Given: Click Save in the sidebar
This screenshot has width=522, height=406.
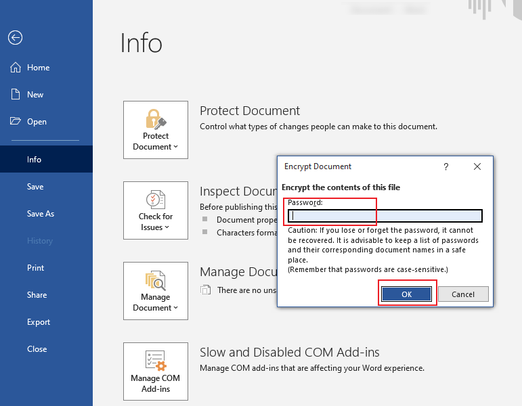Looking at the screenshot, I should pos(46,187).
